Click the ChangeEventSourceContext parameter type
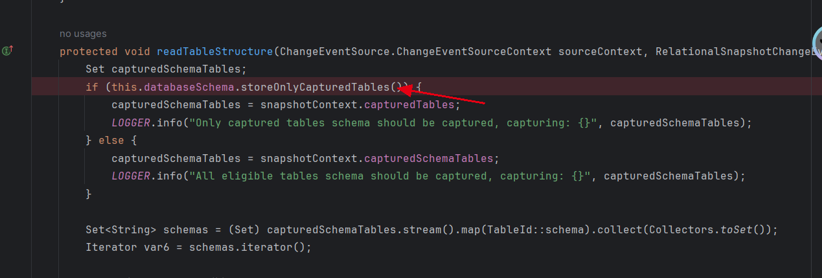Viewport: 822px width, 278px height. click(474, 51)
